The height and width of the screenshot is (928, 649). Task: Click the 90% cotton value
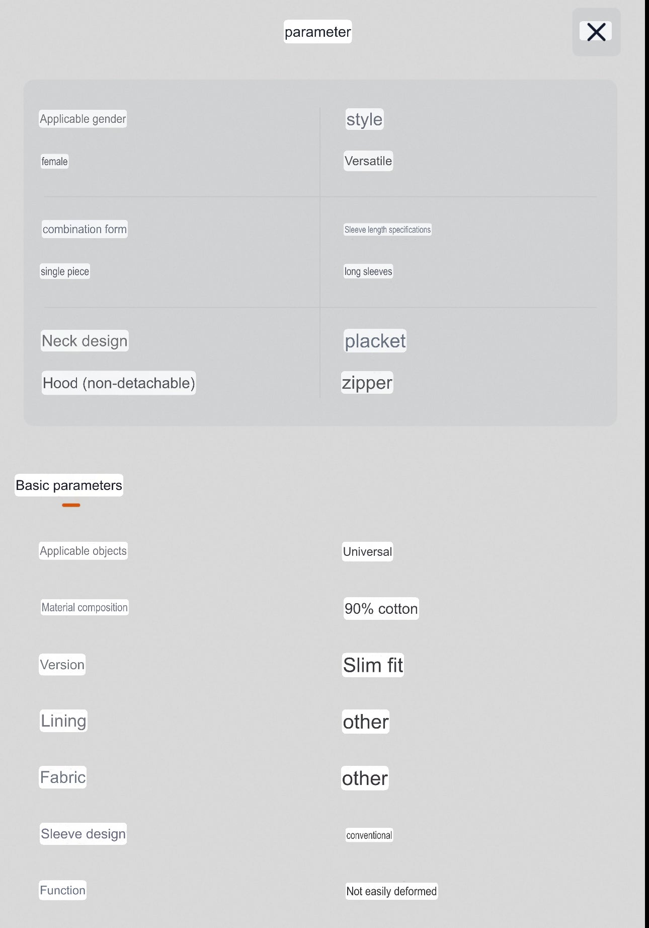click(x=381, y=609)
